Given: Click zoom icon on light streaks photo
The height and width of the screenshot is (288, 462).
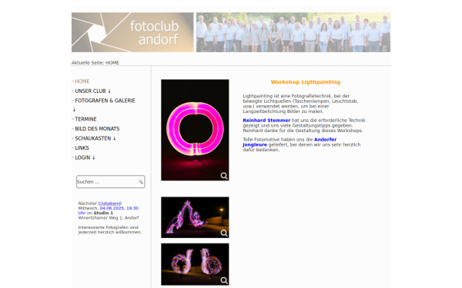Looking at the screenshot, I should pyautogui.click(x=224, y=233).
